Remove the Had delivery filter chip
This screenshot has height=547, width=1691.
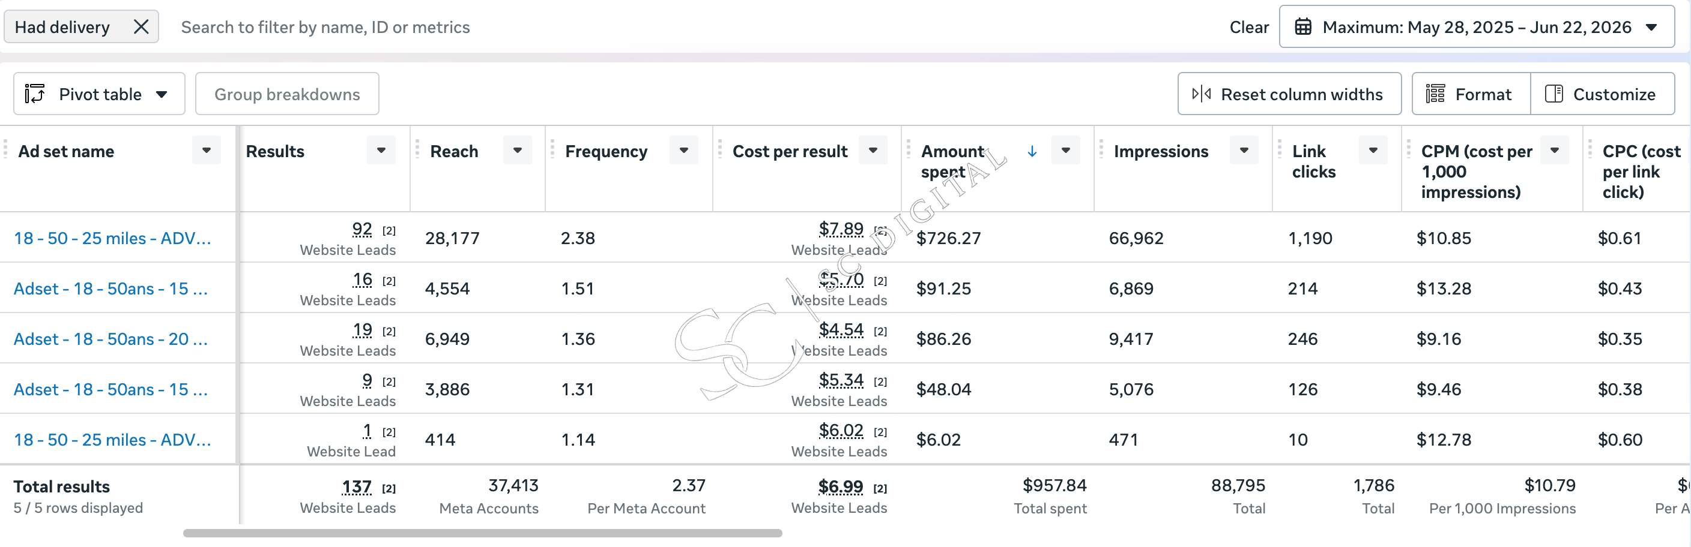[x=141, y=27]
